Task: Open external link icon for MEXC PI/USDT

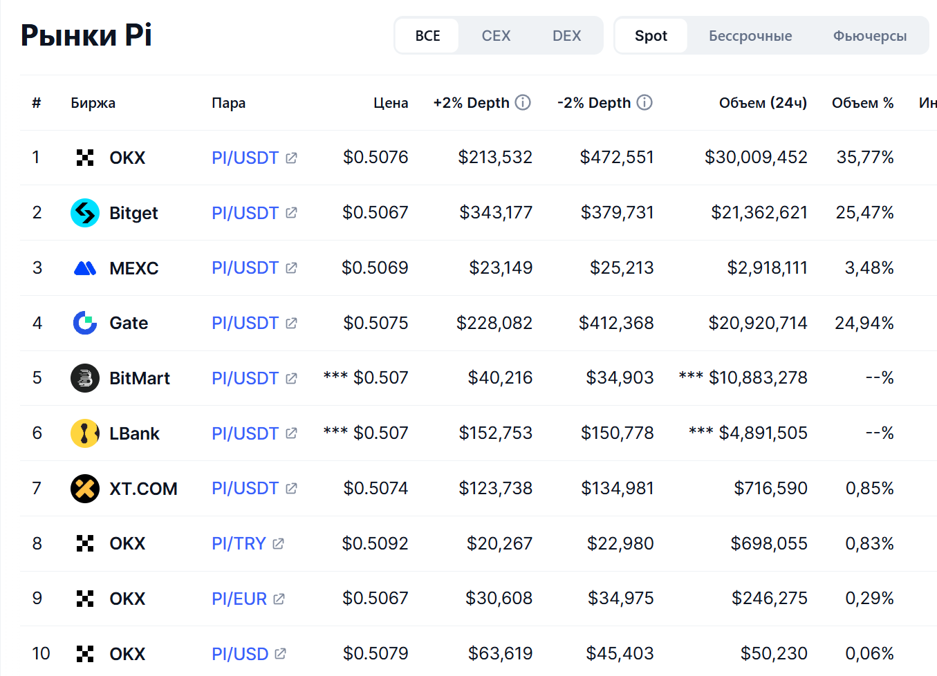Action: [291, 267]
